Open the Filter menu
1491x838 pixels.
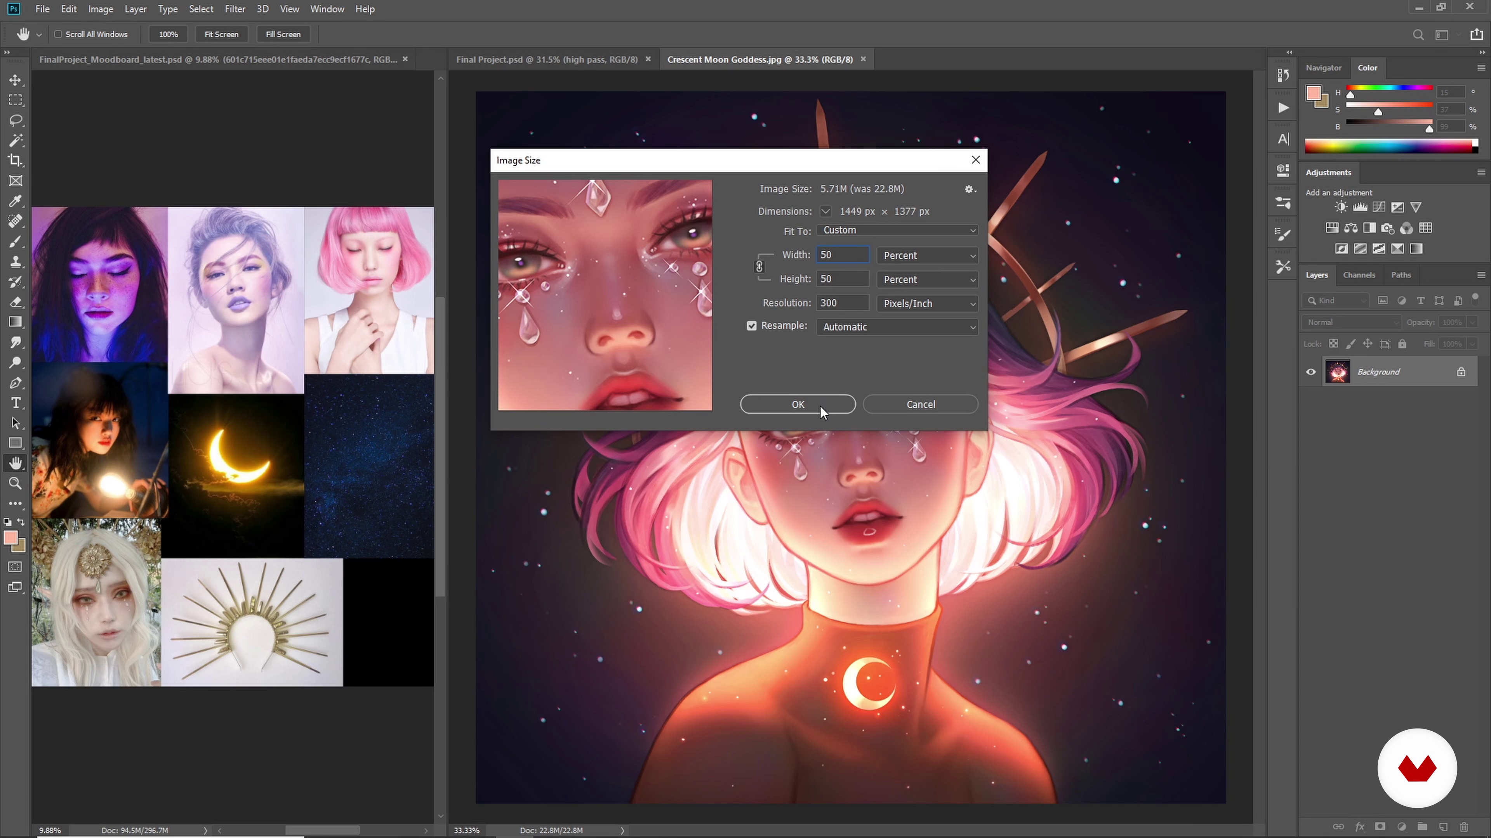(x=235, y=9)
